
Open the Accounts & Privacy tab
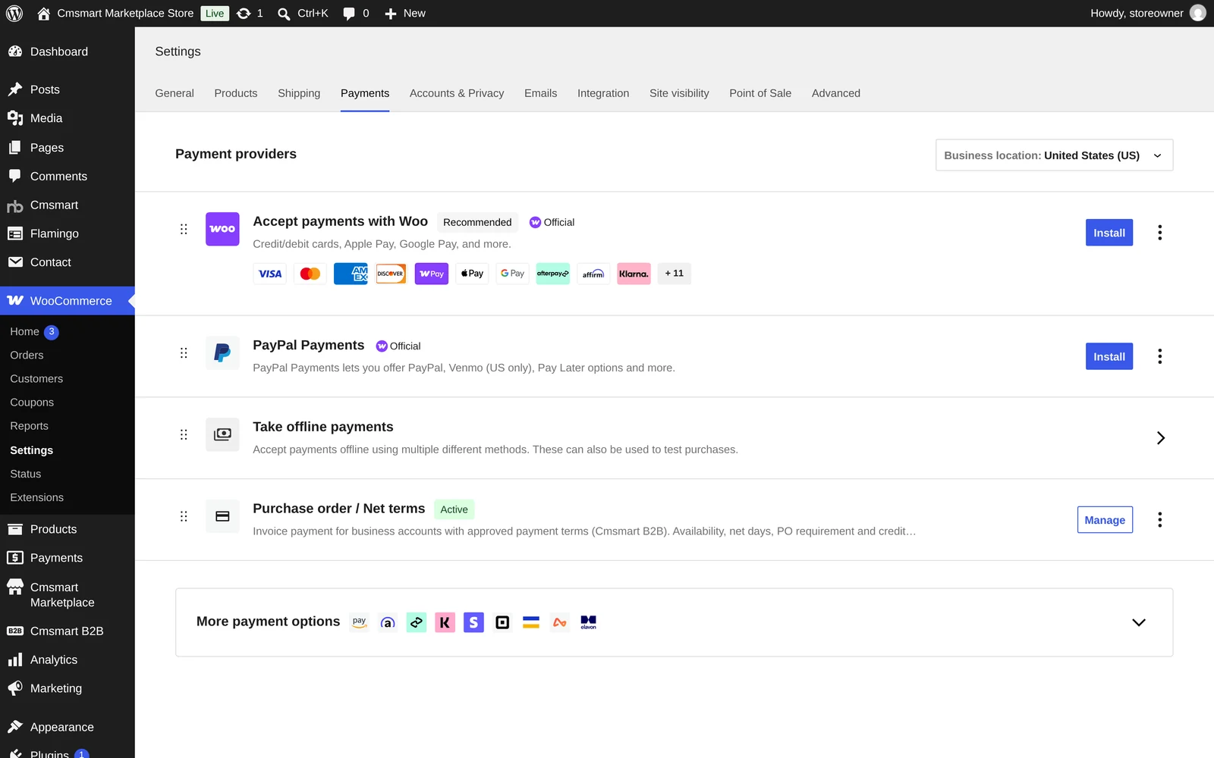(x=457, y=93)
